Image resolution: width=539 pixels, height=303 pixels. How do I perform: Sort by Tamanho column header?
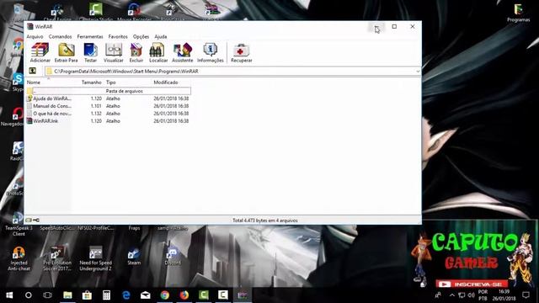(x=92, y=82)
